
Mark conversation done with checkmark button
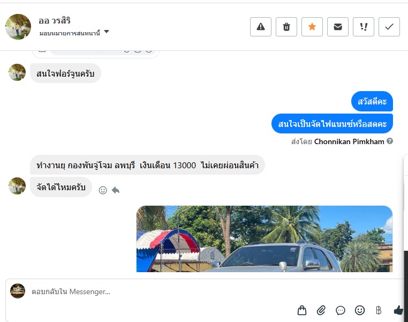pyautogui.click(x=389, y=27)
